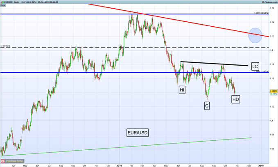278x167 pixels.
Task: Select the EUR/USD text annotation box
Action: click(138, 133)
